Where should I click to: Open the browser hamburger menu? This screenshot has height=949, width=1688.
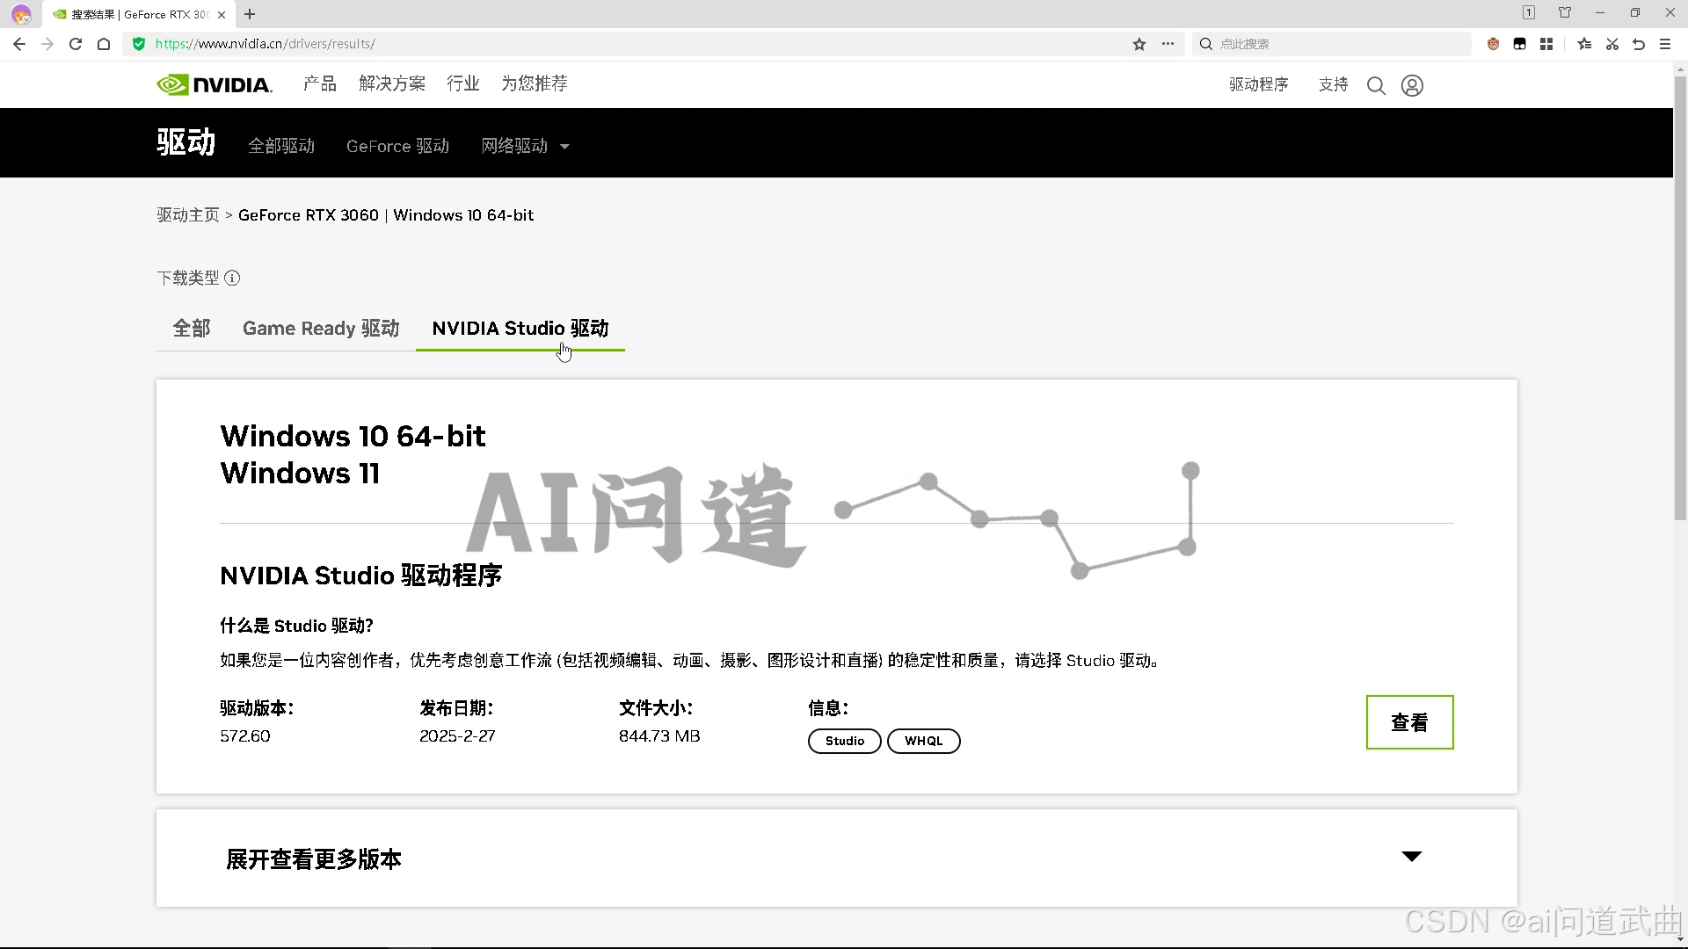1664,44
